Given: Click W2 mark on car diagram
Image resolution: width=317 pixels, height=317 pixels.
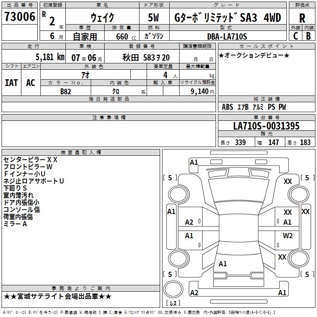Looking at the screenshot, I should point(288,235).
